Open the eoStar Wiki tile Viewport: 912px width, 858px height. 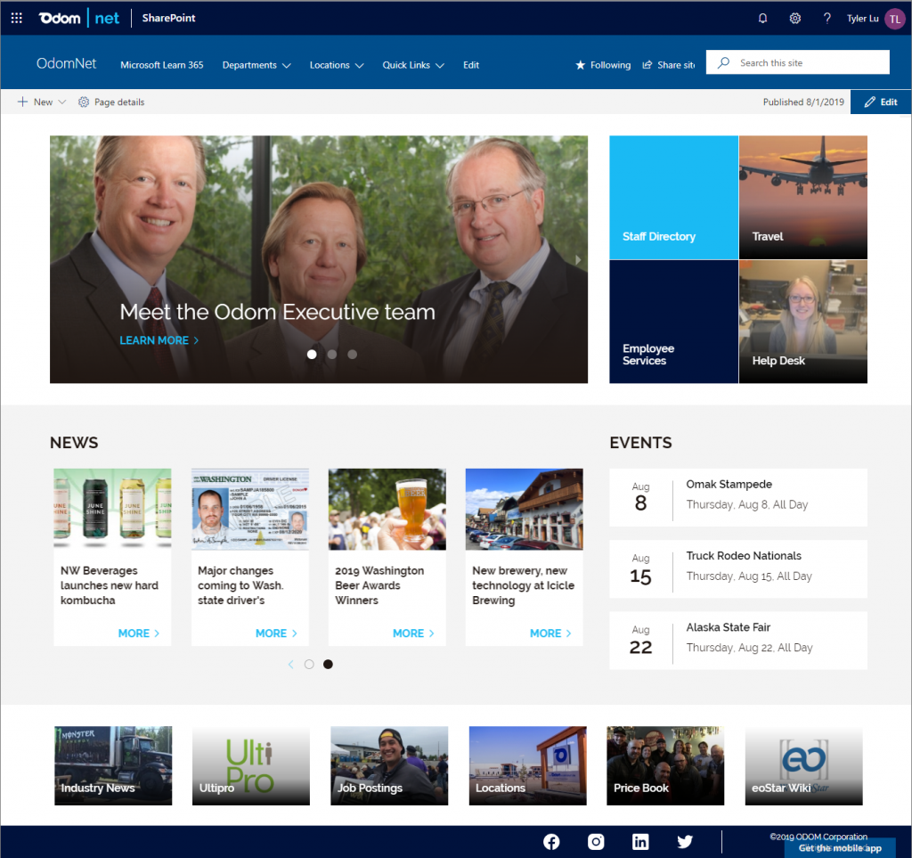[804, 765]
